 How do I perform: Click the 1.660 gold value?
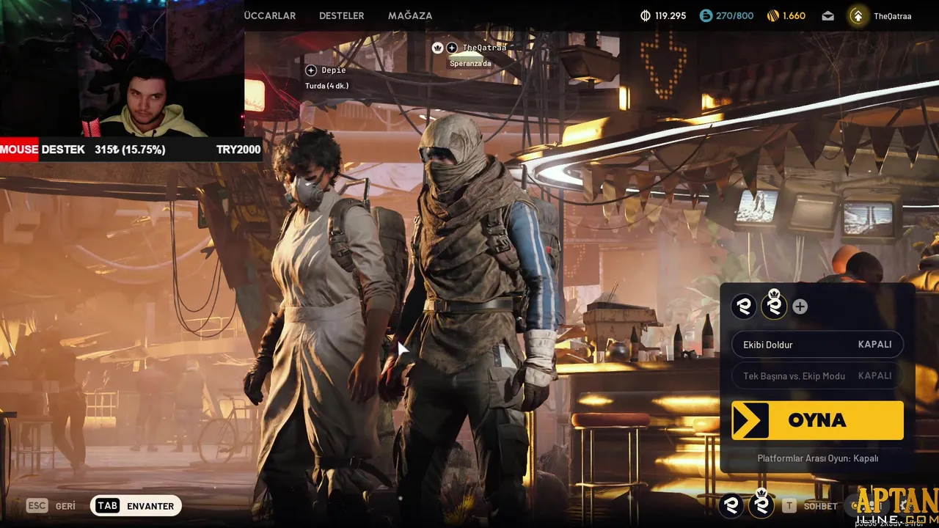tap(794, 15)
